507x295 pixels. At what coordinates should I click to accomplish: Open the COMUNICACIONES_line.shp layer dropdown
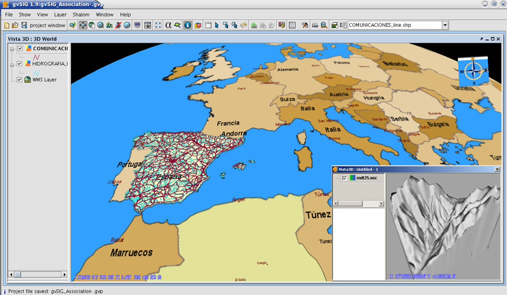click(445, 25)
